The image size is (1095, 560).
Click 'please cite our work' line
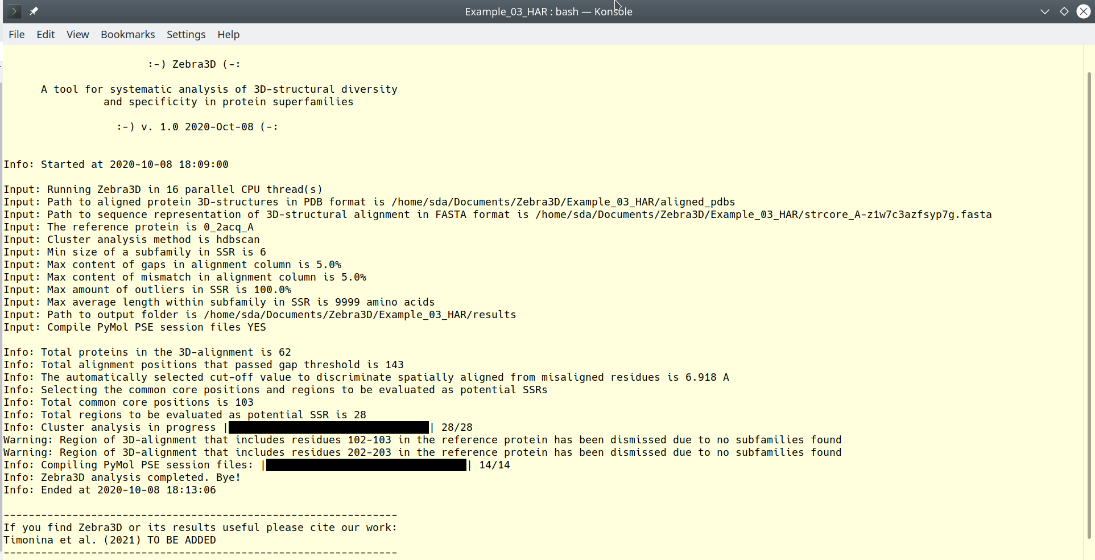[x=200, y=528]
